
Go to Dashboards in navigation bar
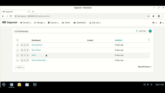pos(80,23)
